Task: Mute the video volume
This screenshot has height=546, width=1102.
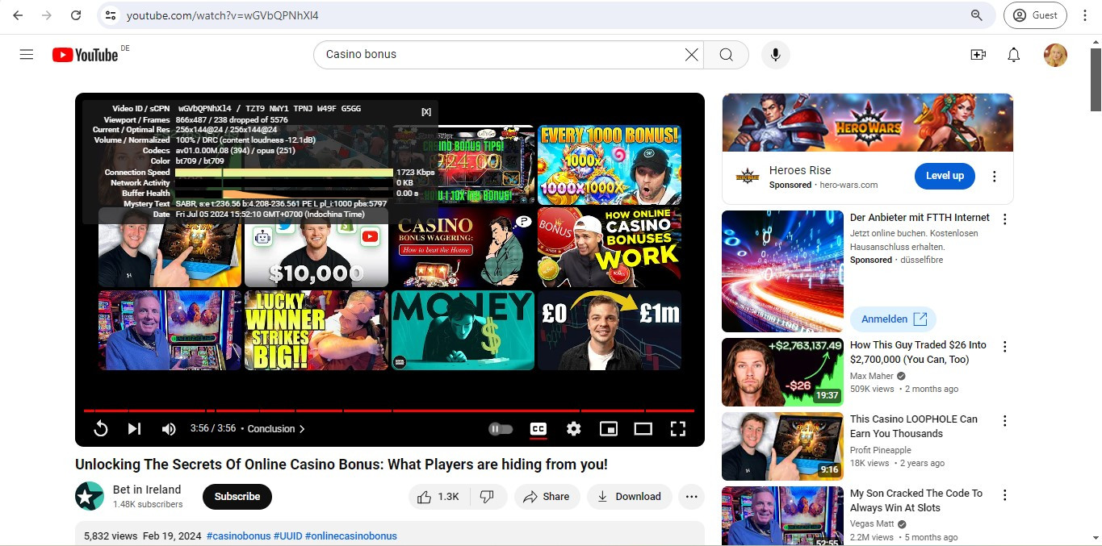Action: pos(169,429)
